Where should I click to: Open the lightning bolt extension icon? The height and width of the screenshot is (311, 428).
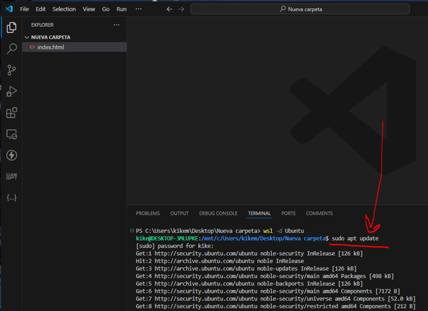tap(11, 155)
